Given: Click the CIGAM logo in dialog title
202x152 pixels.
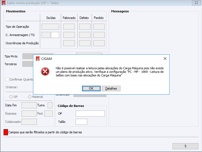Looking at the screenshot, I should coord(38,59).
